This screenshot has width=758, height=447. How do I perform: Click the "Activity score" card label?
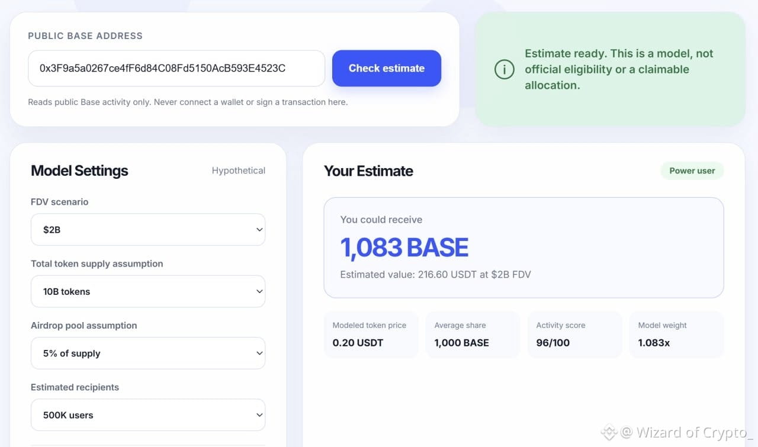click(x=561, y=325)
